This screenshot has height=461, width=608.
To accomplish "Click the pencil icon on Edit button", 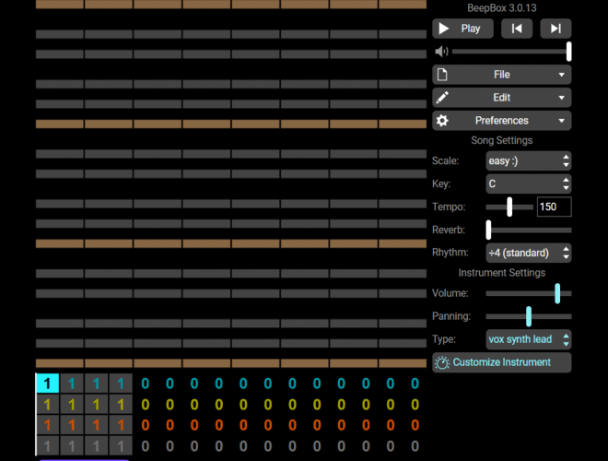I will [442, 98].
